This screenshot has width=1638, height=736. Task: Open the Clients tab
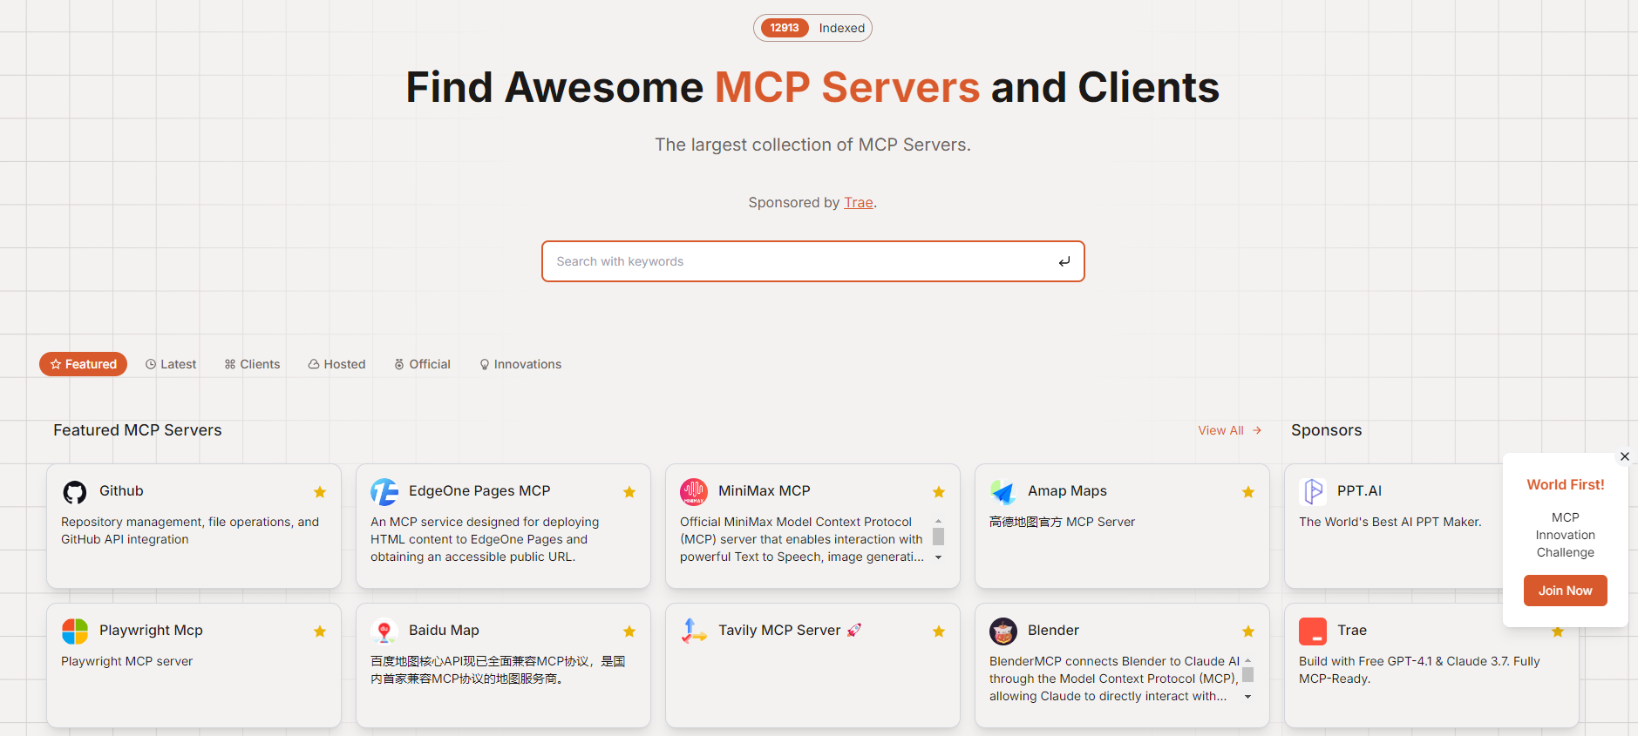click(252, 364)
